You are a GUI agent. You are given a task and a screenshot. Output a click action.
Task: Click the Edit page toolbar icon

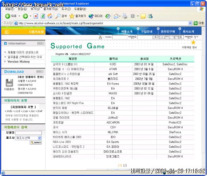coord(132,16)
